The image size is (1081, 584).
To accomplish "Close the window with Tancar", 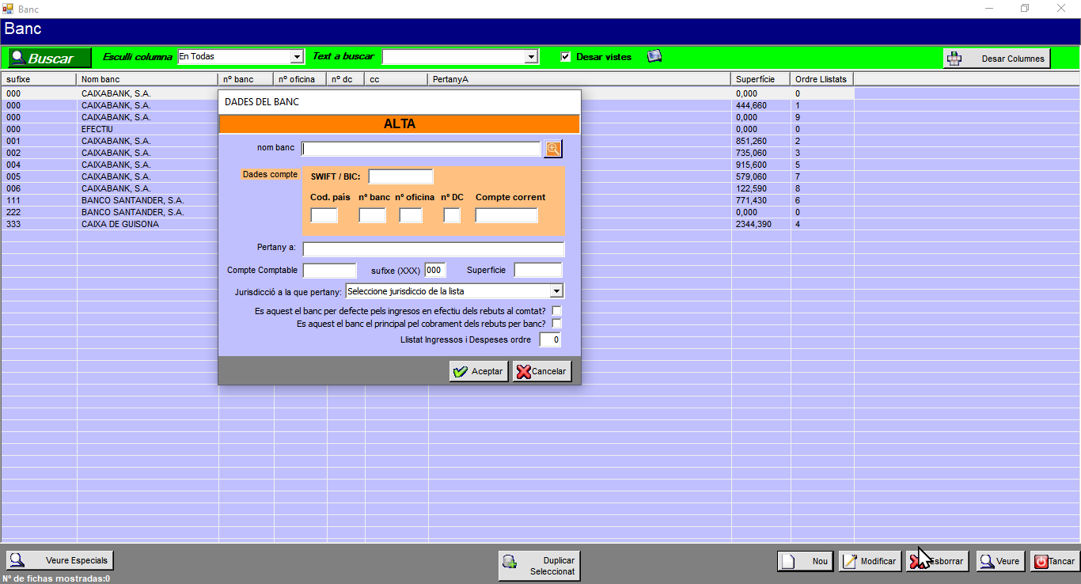I will pyautogui.click(x=1055, y=561).
